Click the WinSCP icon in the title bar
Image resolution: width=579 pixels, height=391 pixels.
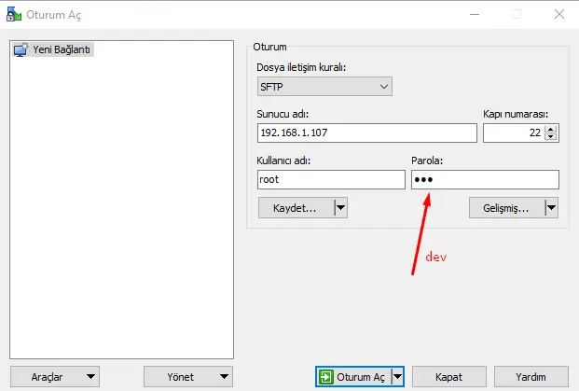point(11,14)
